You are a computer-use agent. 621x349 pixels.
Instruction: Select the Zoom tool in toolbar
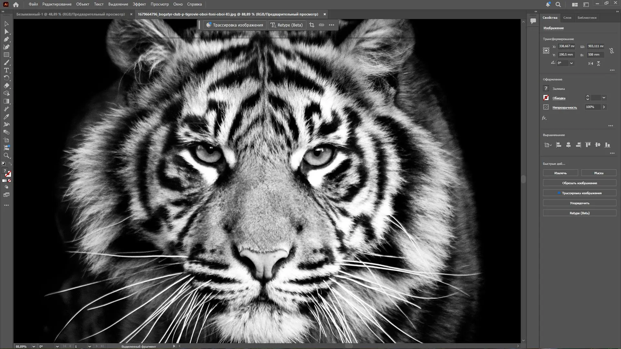[x=6, y=156]
